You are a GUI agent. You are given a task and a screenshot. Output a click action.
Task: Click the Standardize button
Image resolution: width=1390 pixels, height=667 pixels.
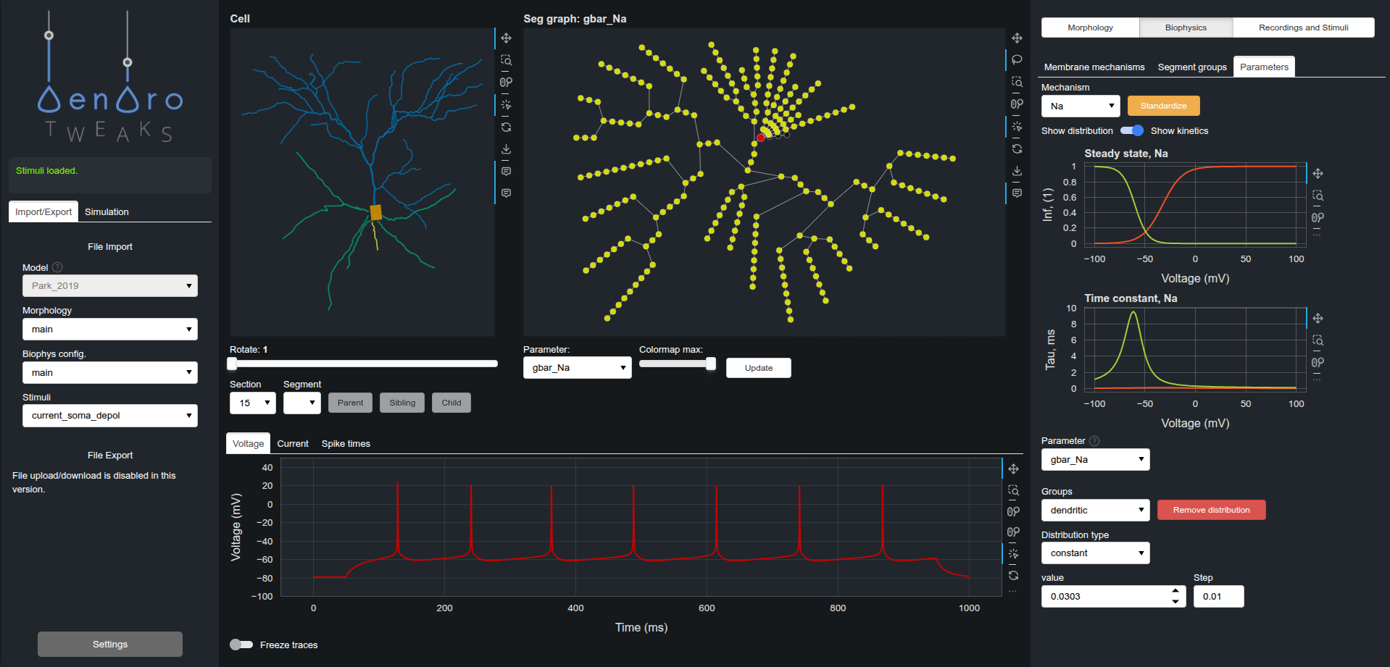click(x=1163, y=106)
